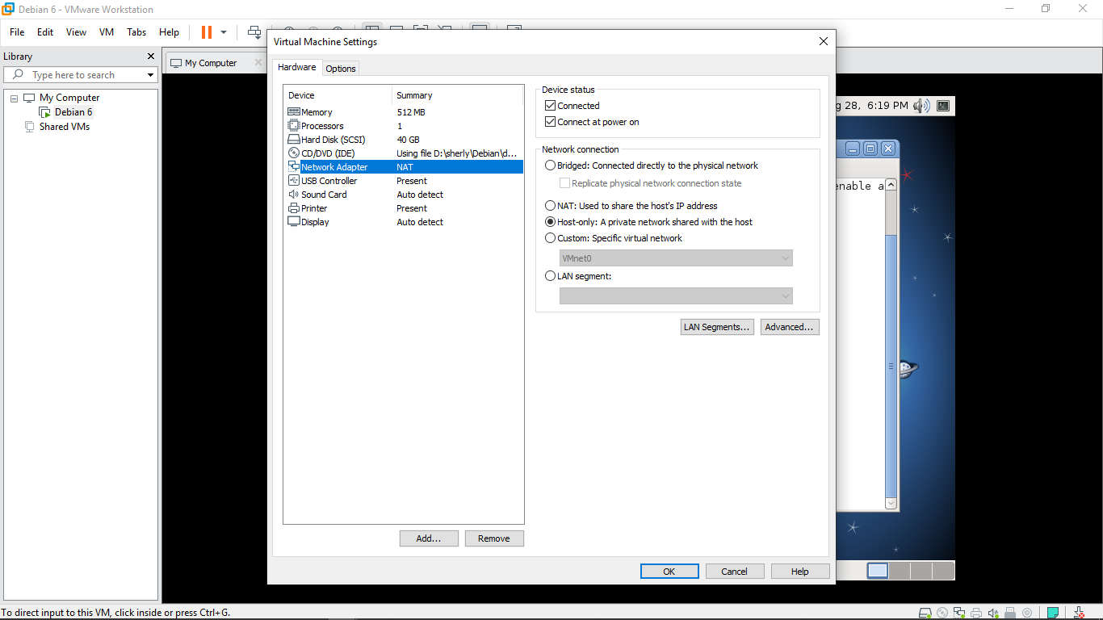The height and width of the screenshot is (620, 1103).
Task: Select the Network Adapter device icon
Action: [294, 167]
